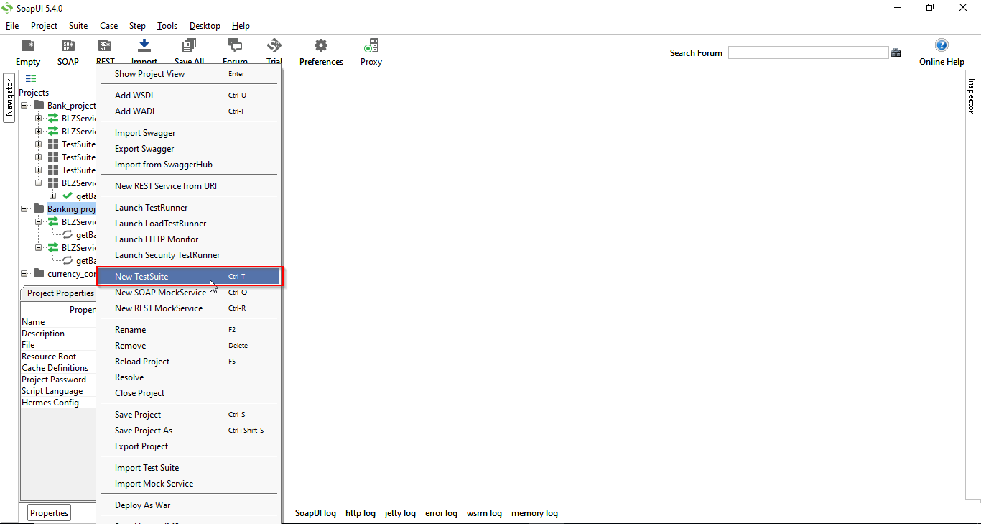
Task: Create a new Empty project
Action: (27, 50)
